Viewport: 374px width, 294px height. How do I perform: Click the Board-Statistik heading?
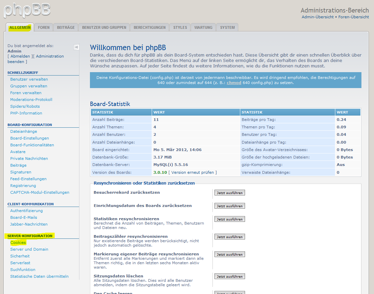click(x=110, y=104)
